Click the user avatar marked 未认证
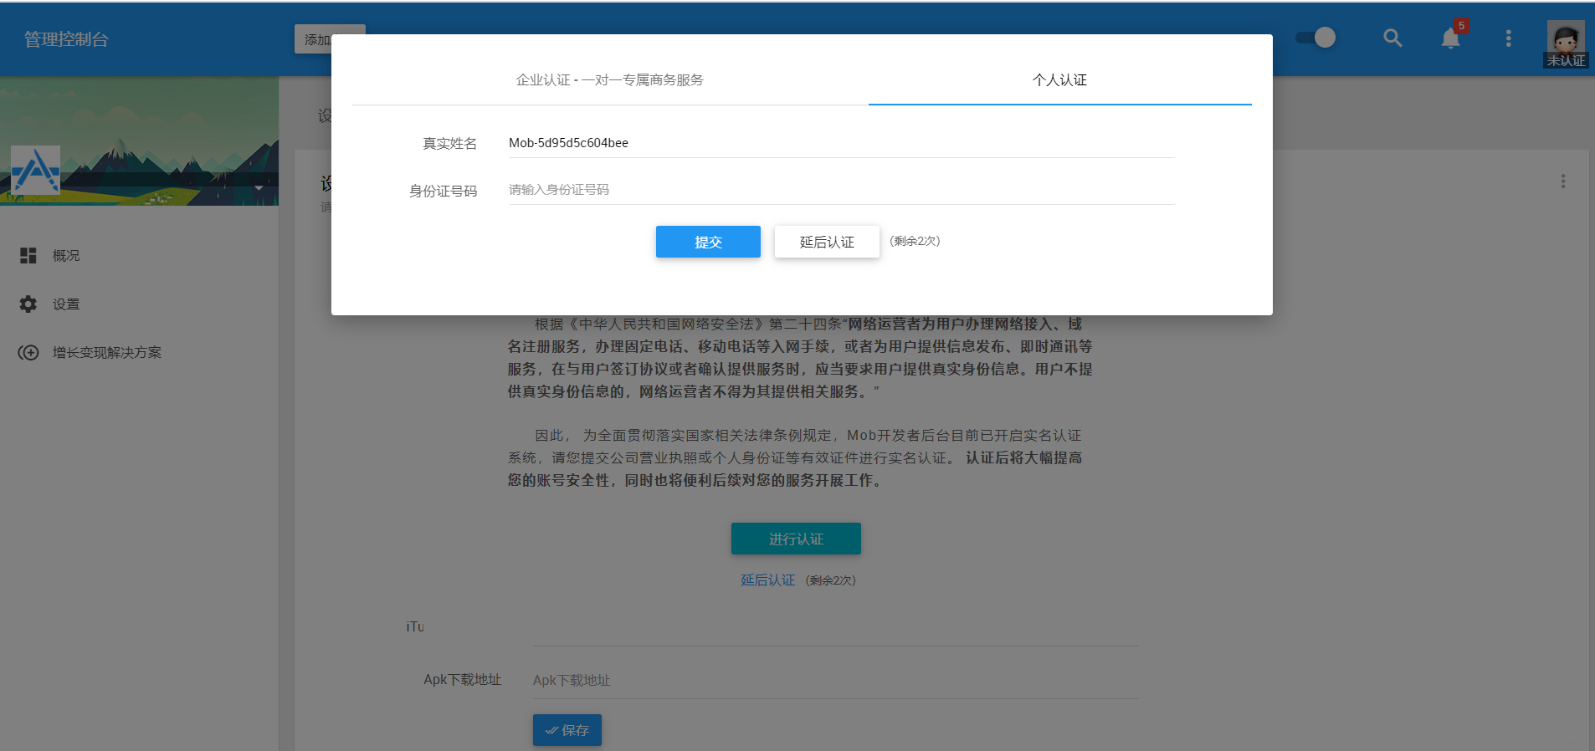The height and width of the screenshot is (751, 1595). click(x=1565, y=43)
